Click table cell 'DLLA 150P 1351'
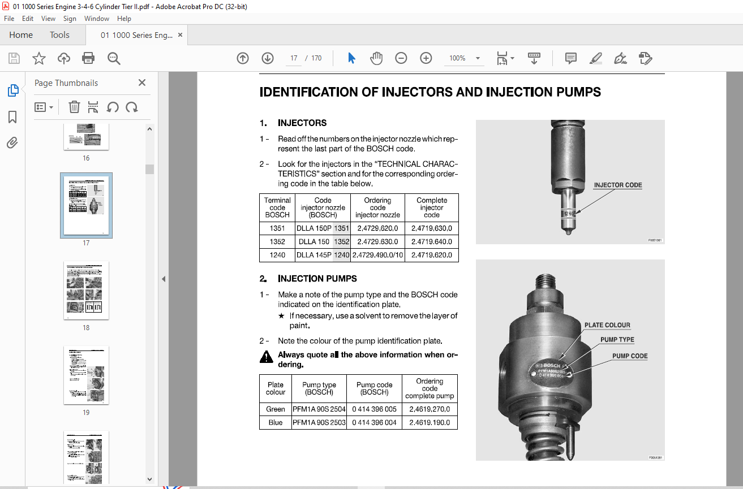Viewport: 743px width, 489px height. click(323, 229)
